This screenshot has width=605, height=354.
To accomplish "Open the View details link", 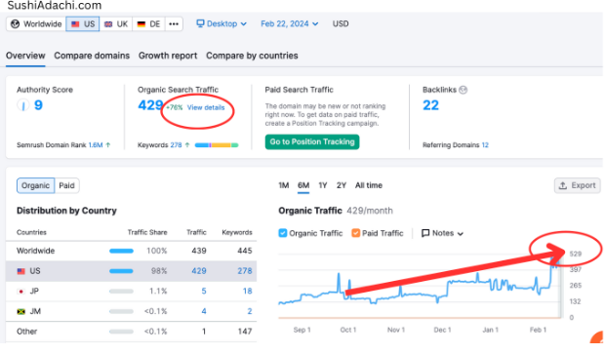I will click(x=206, y=107).
